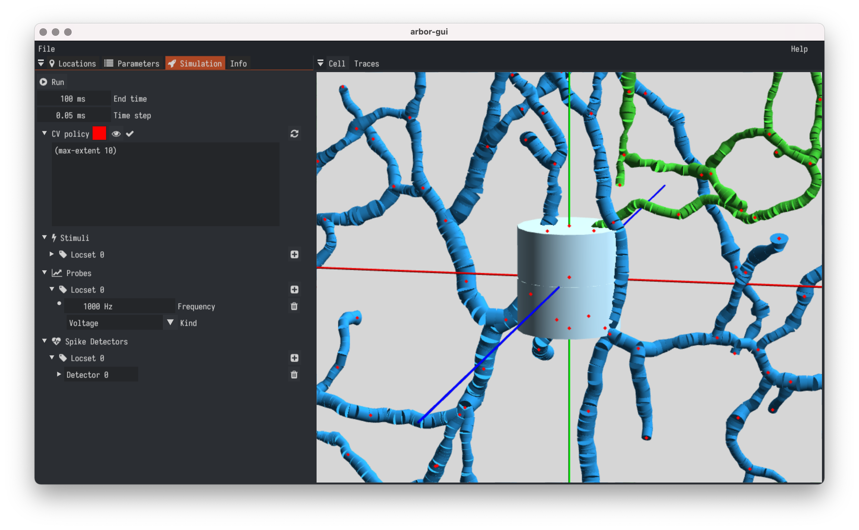The width and height of the screenshot is (859, 530).
Task: Click the viewport panel menu triangle icon
Action: 320,63
